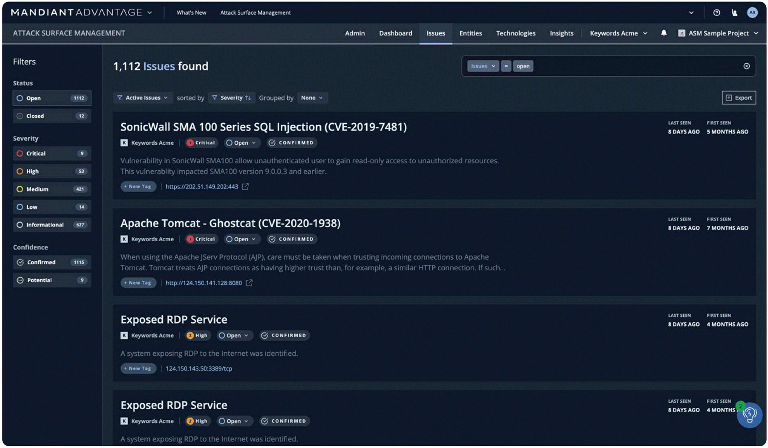Click the ASM Sample Project icon
768x448 pixels.
(x=681, y=33)
